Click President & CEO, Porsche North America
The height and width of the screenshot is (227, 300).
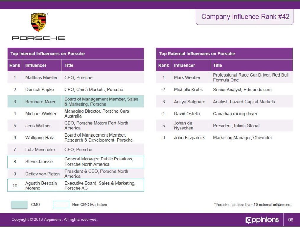[x=103, y=174]
